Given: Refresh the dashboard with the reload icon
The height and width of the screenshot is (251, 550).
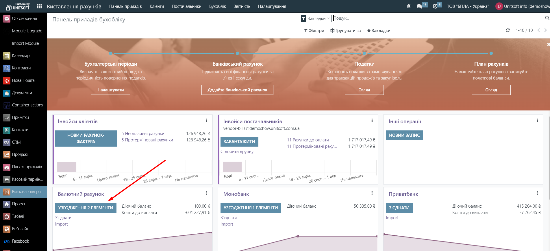Looking at the screenshot, I should pos(508,30).
